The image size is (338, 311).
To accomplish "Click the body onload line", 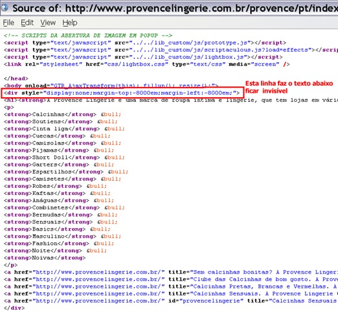I will [x=111, y=86].
